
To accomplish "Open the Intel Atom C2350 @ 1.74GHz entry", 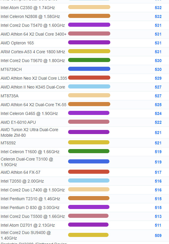I will 28,8.
